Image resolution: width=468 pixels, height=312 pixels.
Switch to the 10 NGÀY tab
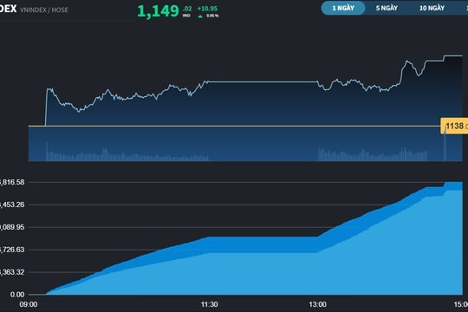(x=432, y=8)
